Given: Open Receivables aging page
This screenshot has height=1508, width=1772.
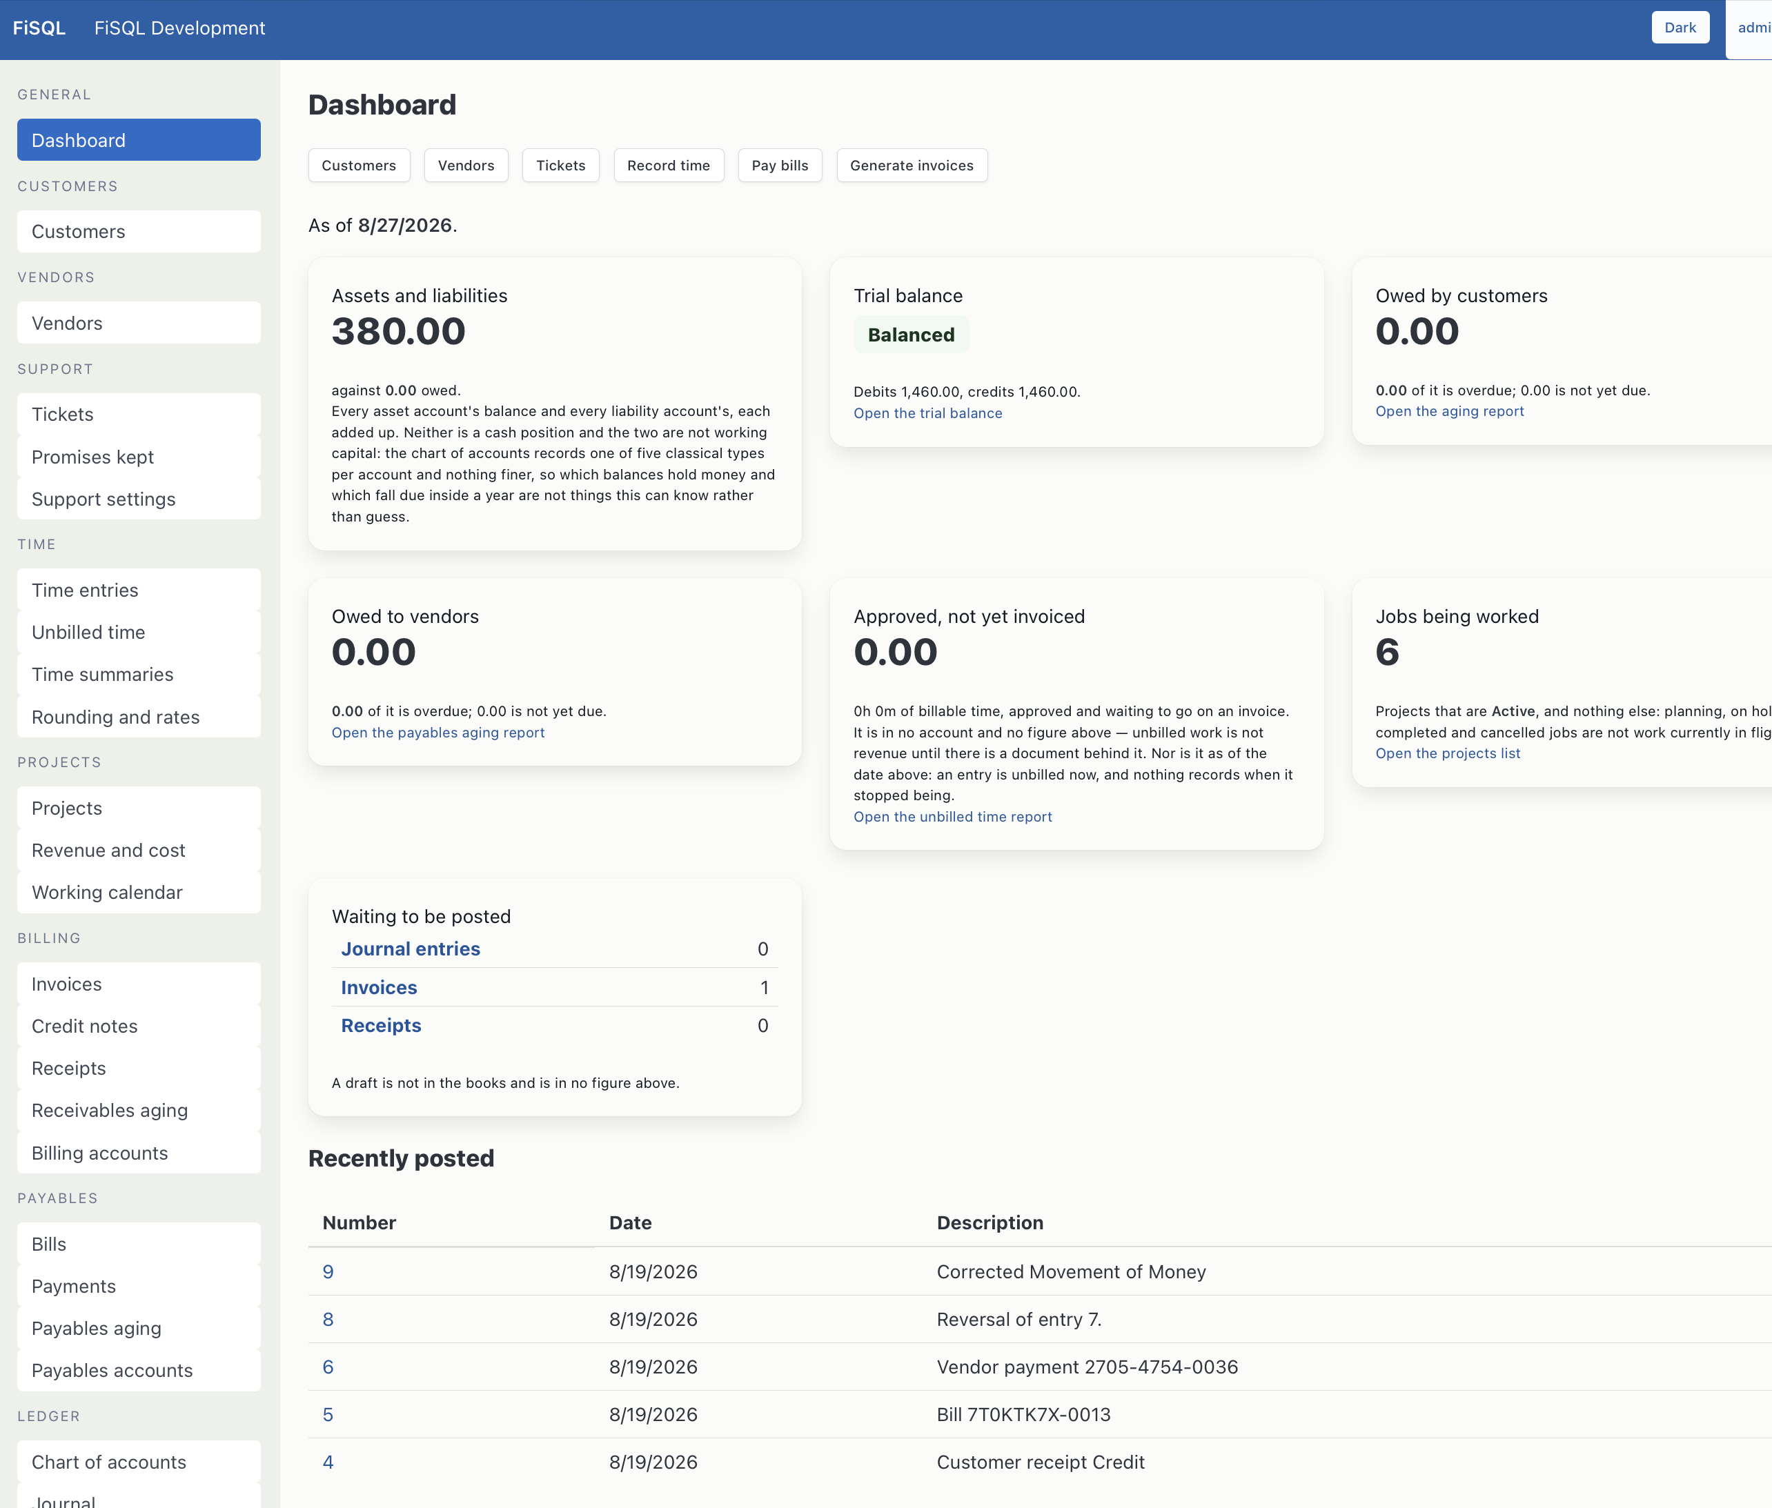Looking at the screenshot, I should [139, 1111].
